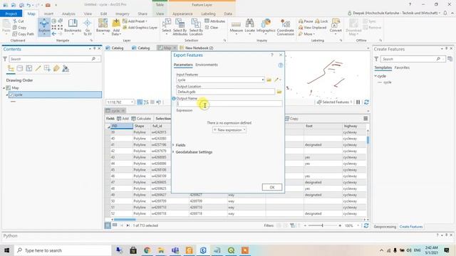Viewport: 456px width, 256px height.
Task: Open the Basemap gallery
Action: click(103, 26)
